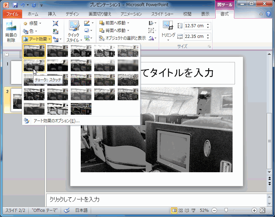Decrease width with the down stepper arrow
Viewport: 275px width, 217px height.
208,38
